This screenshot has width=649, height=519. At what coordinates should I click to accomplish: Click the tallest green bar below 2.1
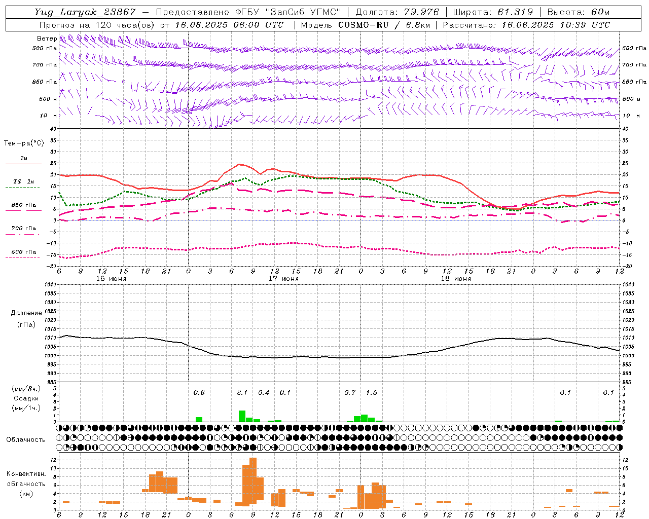pyautogui.click(x=242, y=416)
